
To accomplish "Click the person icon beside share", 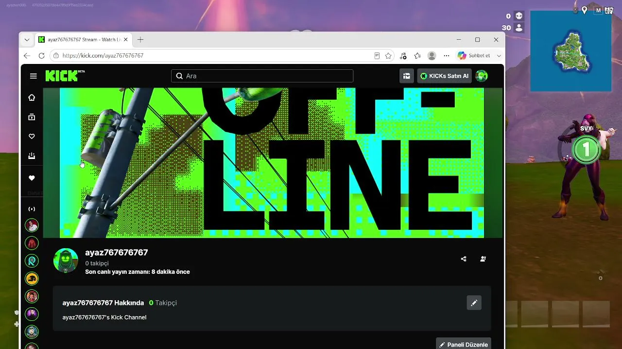I will [483, 259].
